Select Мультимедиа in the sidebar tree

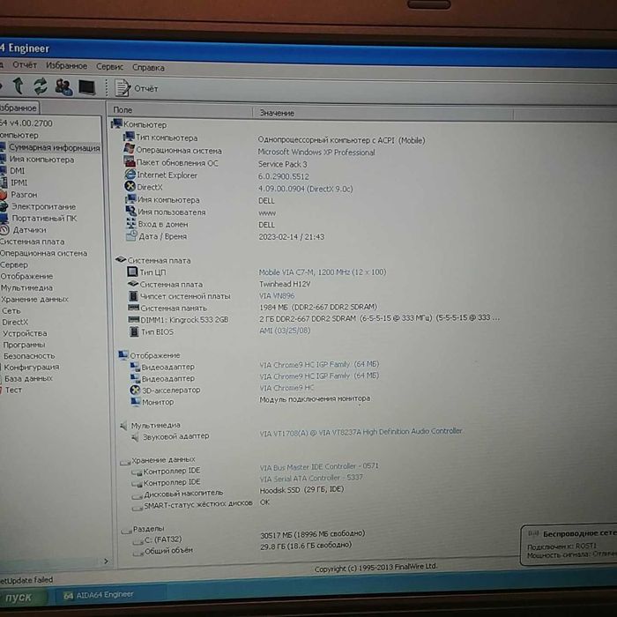pyautogui.click(x=26, y=287)
